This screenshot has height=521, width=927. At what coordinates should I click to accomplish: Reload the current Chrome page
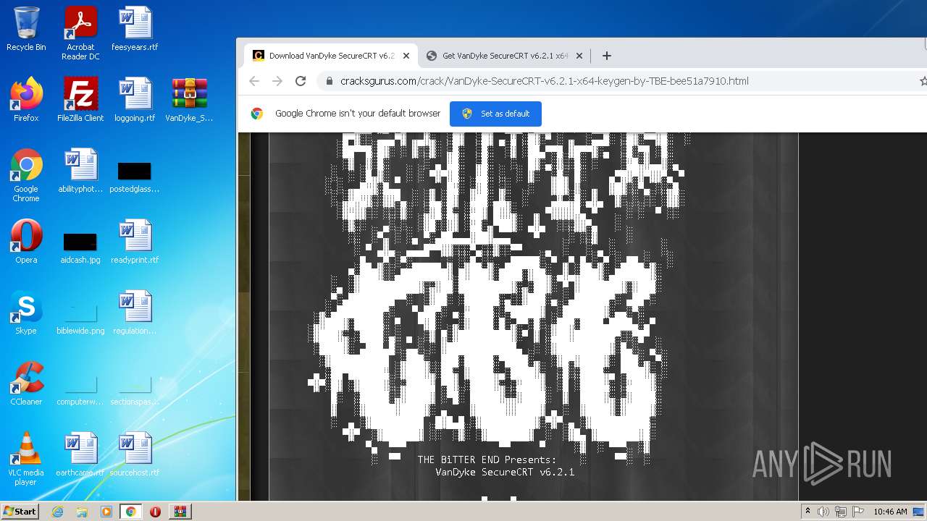point(301,81)
